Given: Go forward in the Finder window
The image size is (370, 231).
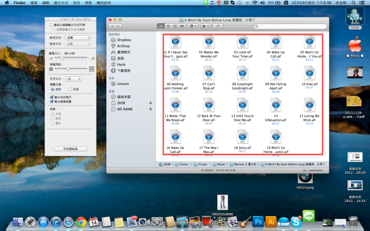Looking at the screenshot, I should [x=119, y=26].
